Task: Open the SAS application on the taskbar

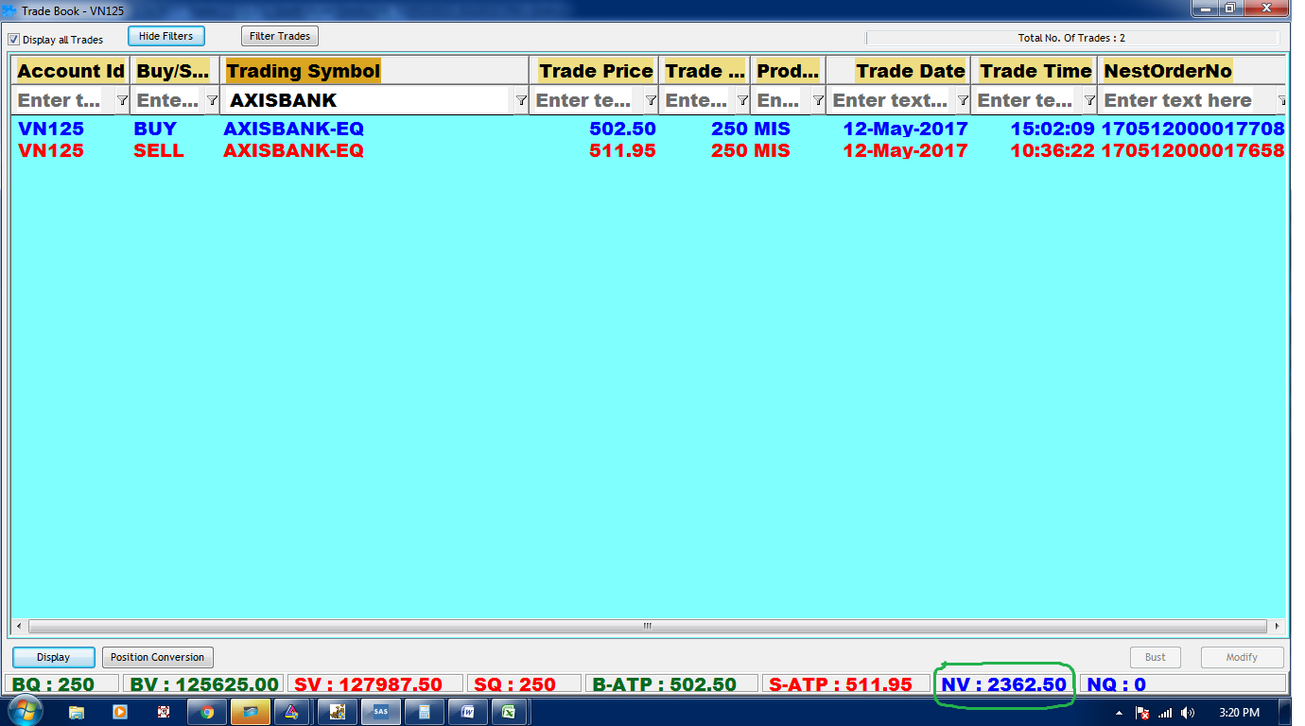Action: pyautogui.click(x=380, y=712)
